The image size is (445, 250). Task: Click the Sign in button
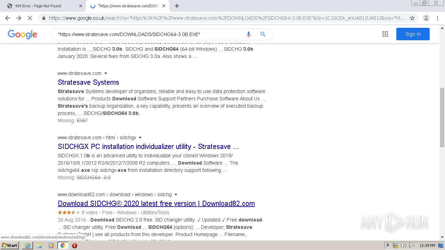tap(413, 34)
